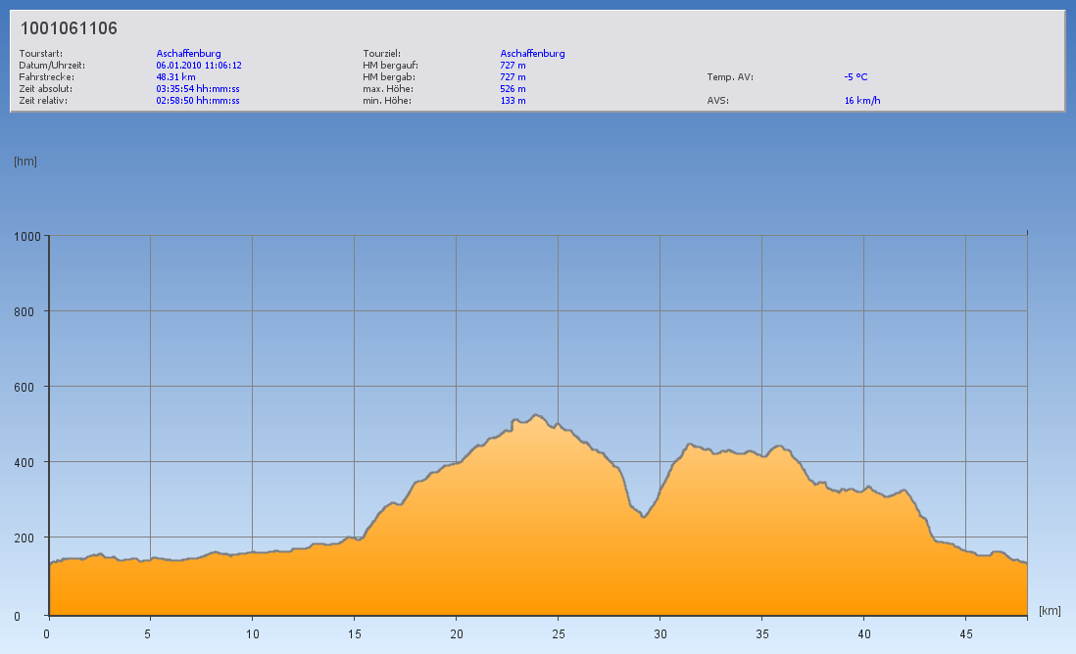Click the 45 km tick label

[x=965, y=632]
